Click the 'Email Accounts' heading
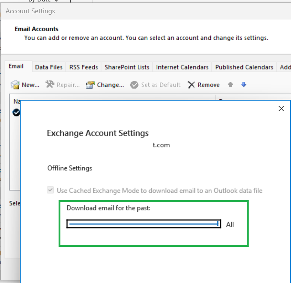The image size is (291, 283). (36, 29)
